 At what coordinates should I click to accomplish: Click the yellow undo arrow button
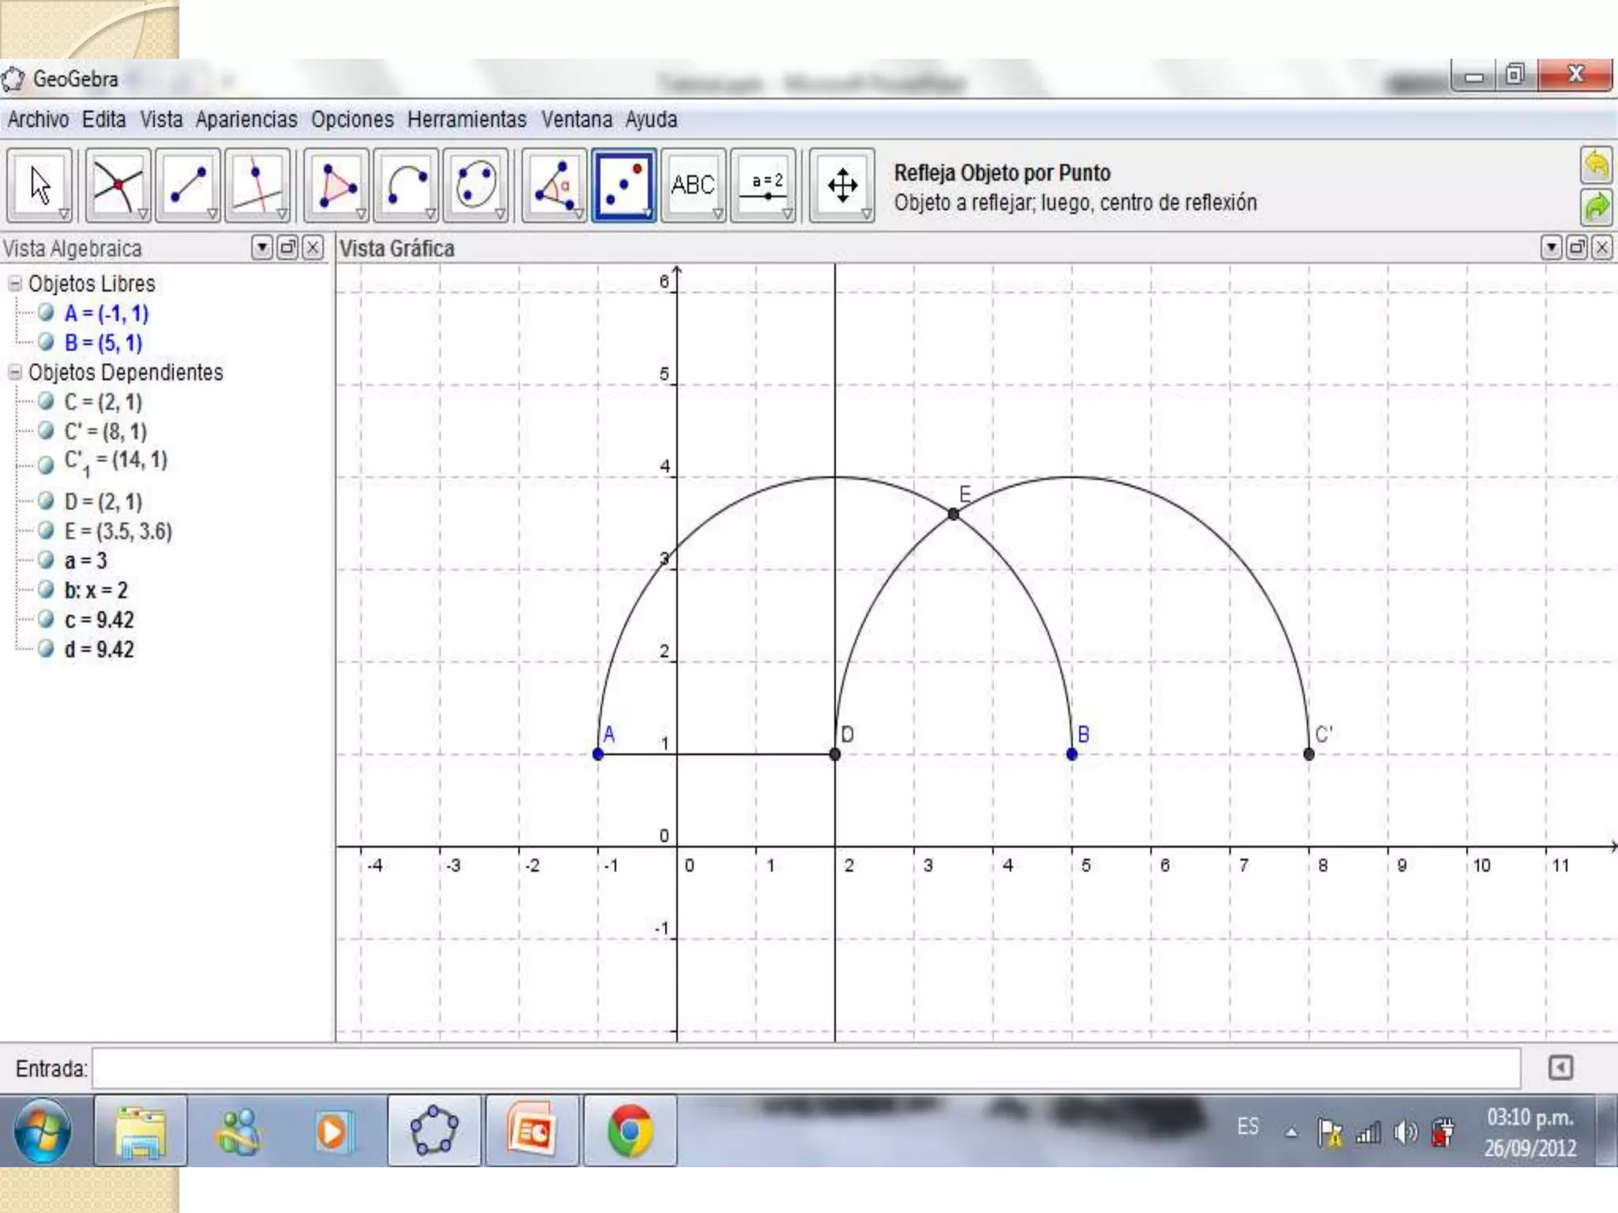pos(1596,165)
